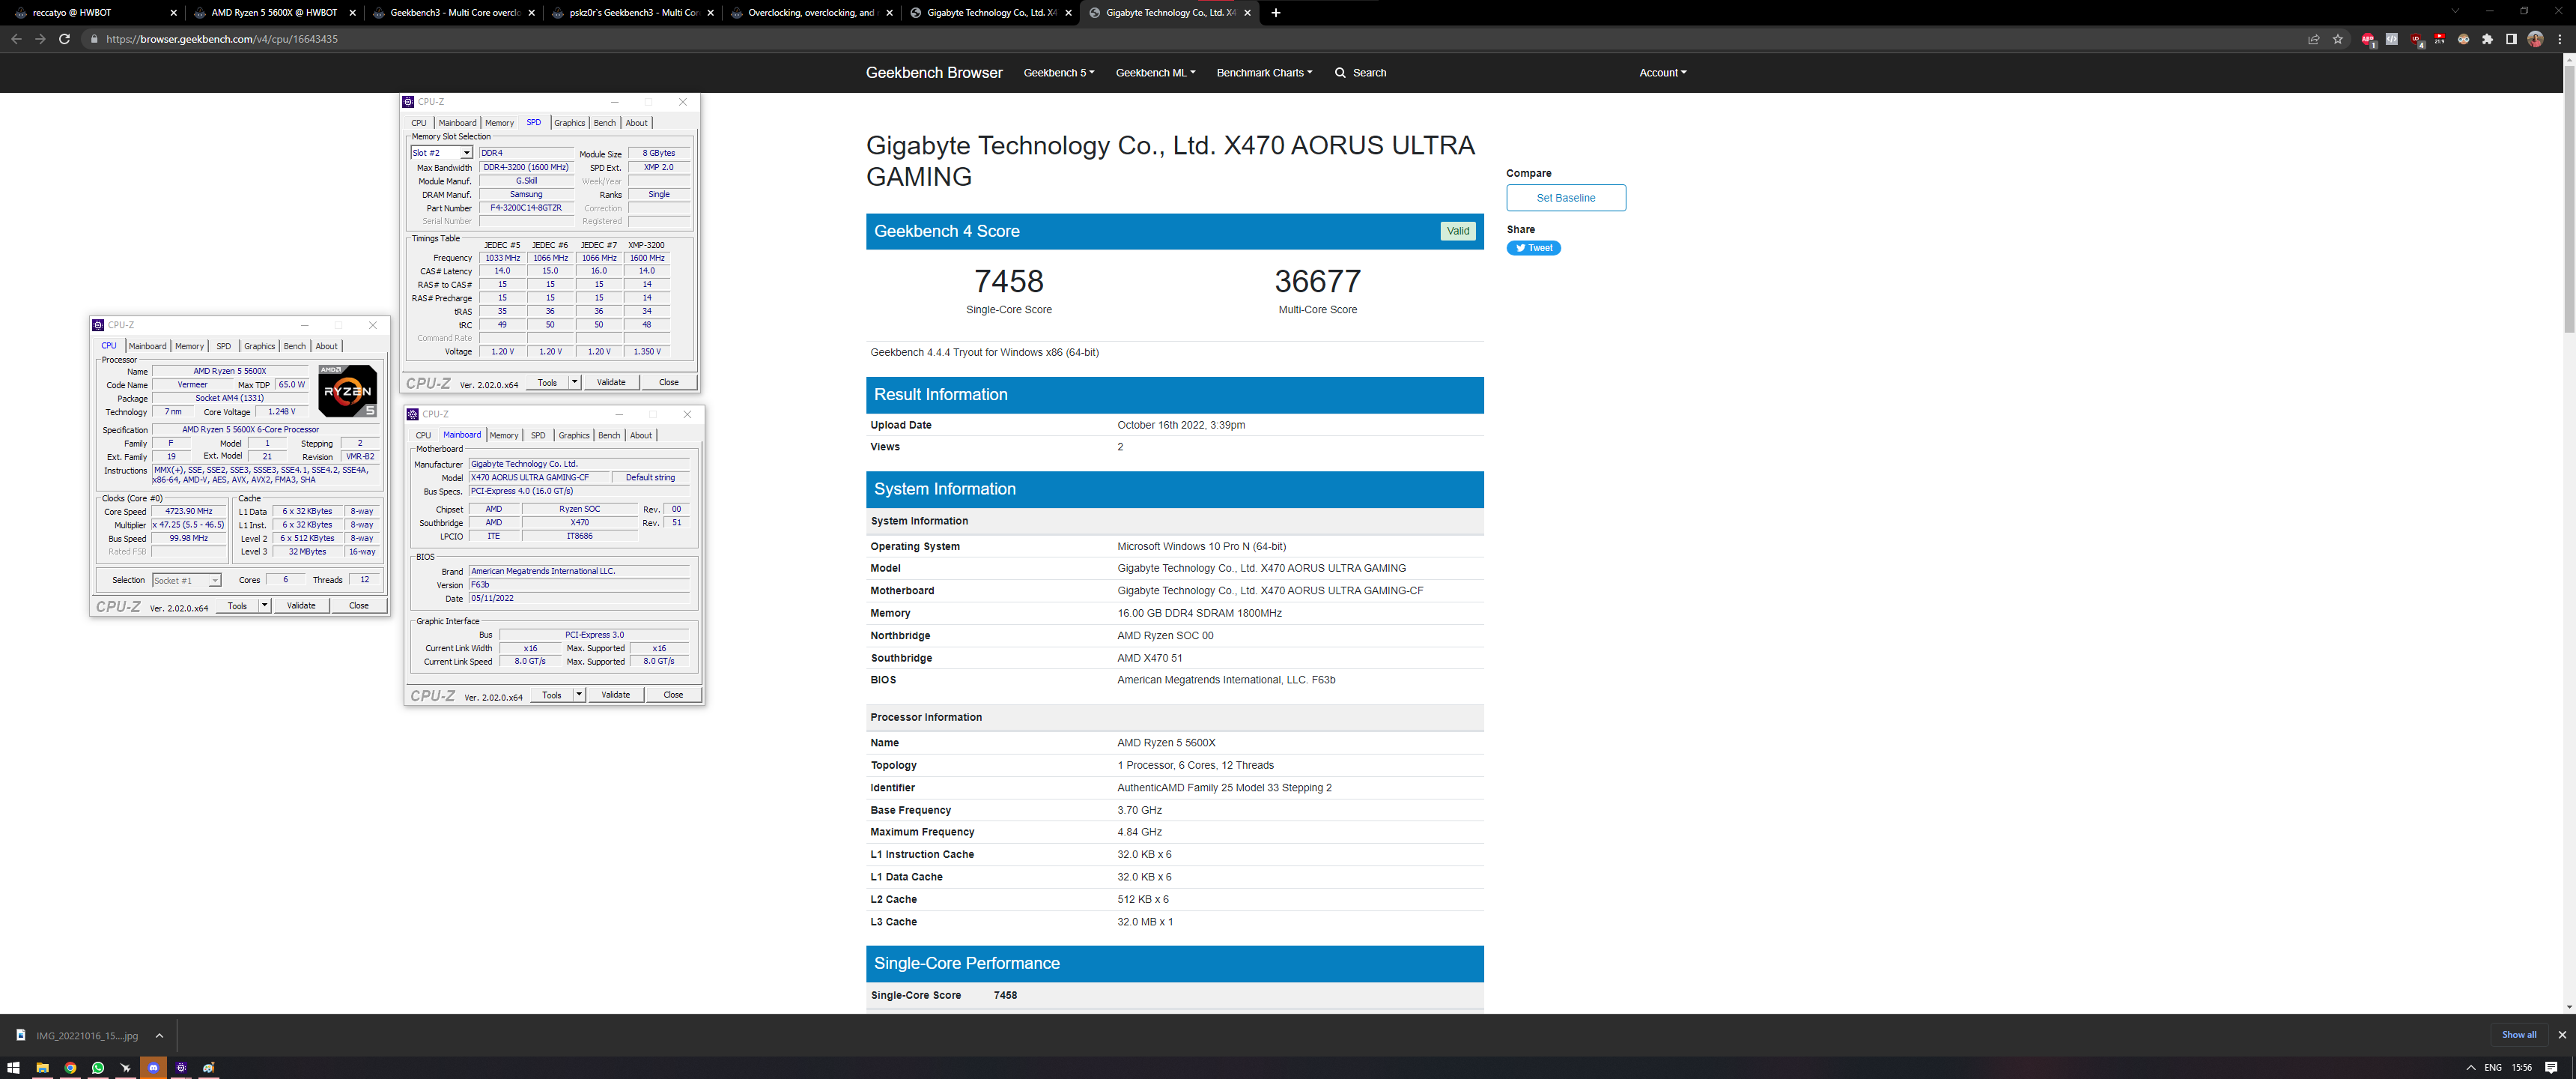
Task: Bookmark this page with the star icon
Action: click(x=2338, y=39)
